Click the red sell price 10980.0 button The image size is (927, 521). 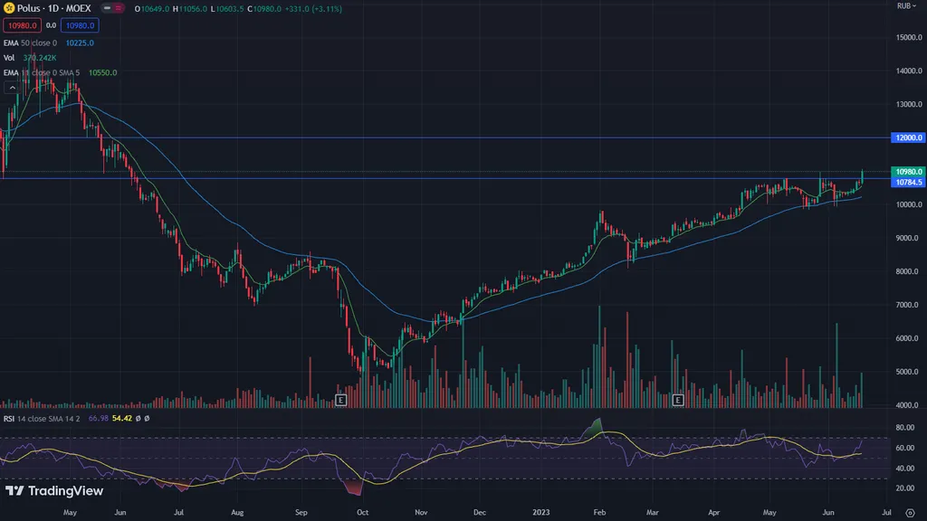click(x=20, y=26)
